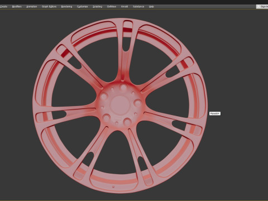Select the red wheel rim model's center hub
The height and width of the screenshot is (201, 268).
coord(119,104)
